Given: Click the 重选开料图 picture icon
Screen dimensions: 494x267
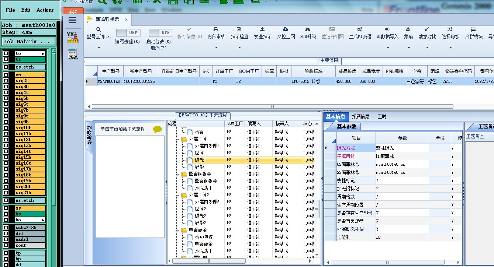Looking at the screenshot, I should tap(332, 29).
